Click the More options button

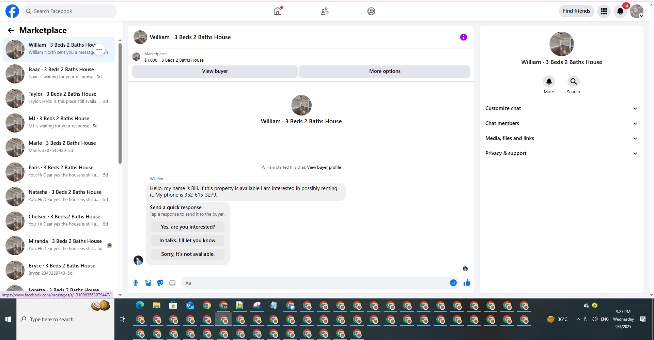click(x=385, y=71)
